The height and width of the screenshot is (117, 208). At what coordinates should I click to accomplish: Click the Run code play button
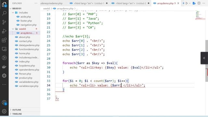(187, 3)
